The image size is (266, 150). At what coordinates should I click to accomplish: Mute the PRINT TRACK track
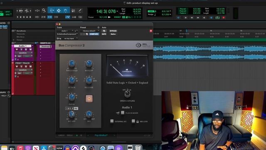coord(30,66)
